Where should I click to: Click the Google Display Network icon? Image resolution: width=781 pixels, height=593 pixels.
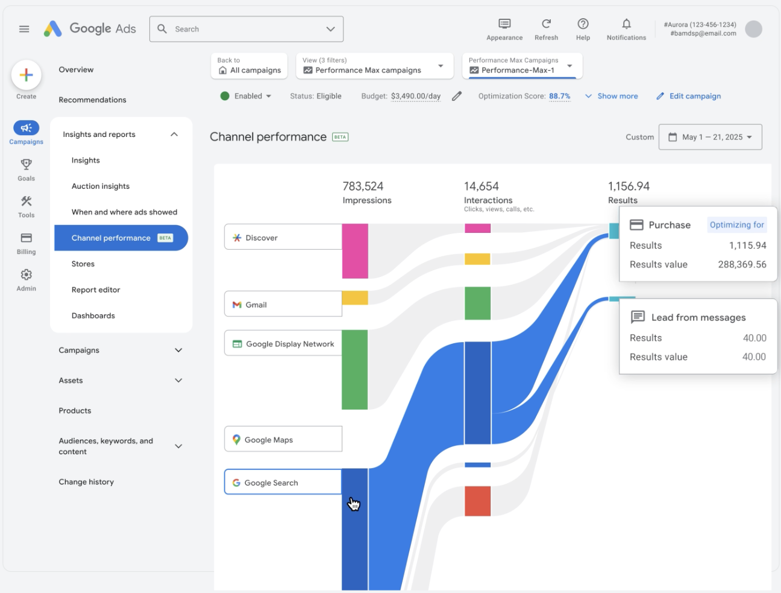(237, 344)
